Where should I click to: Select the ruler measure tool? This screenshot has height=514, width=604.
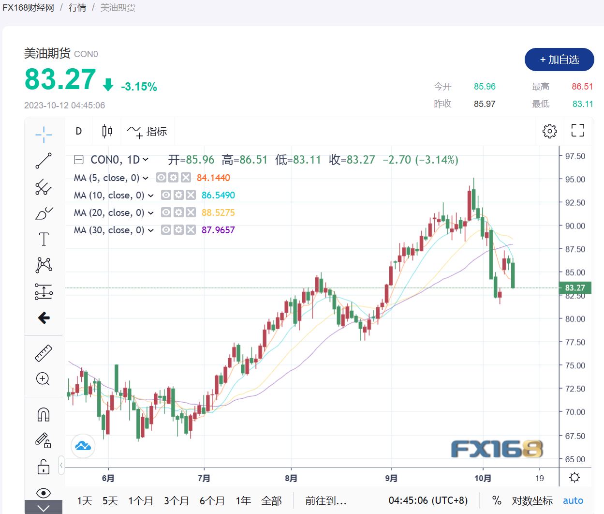tap(44, 353)
